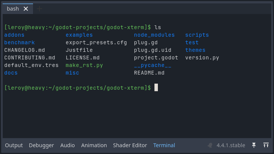The height and width of the screenshot is (154, 274).
Task: Click the 'node_modules' directory name
Action: [x=154, y=35]
